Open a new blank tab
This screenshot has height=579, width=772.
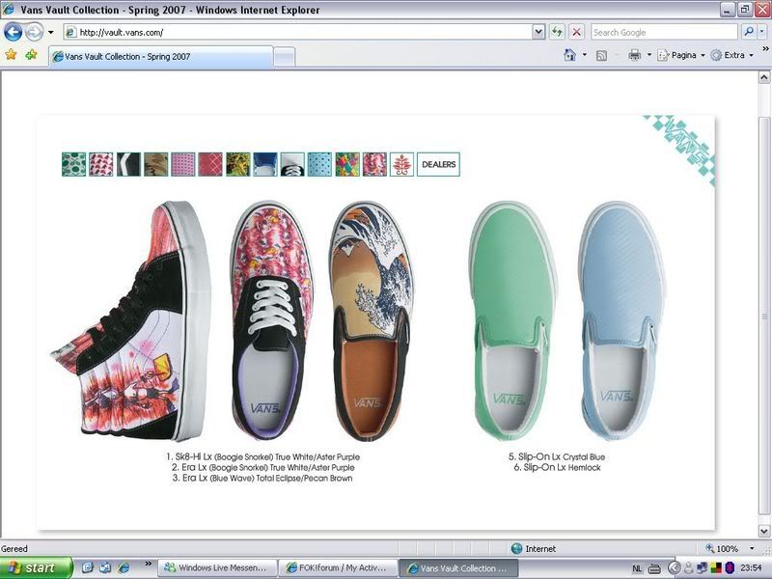pyautogui.click(x=284, y=57)
